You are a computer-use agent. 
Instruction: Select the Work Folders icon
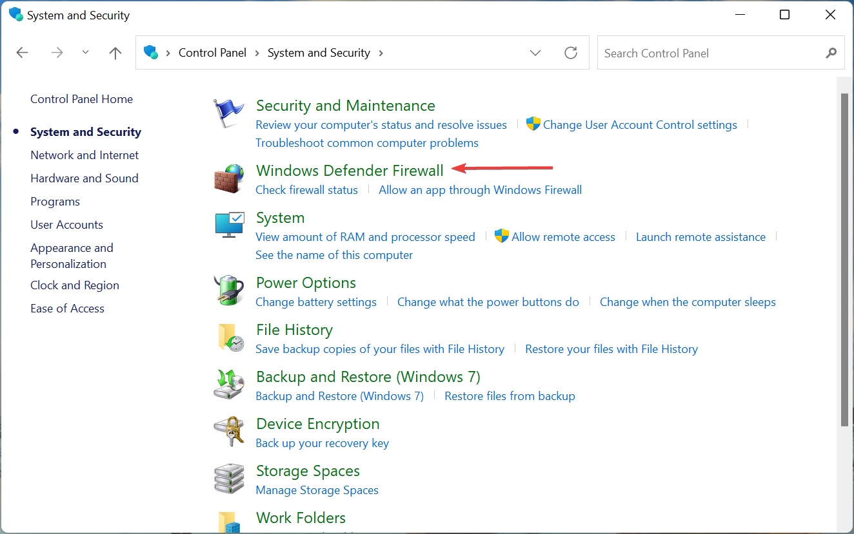(x=229, y=523)
